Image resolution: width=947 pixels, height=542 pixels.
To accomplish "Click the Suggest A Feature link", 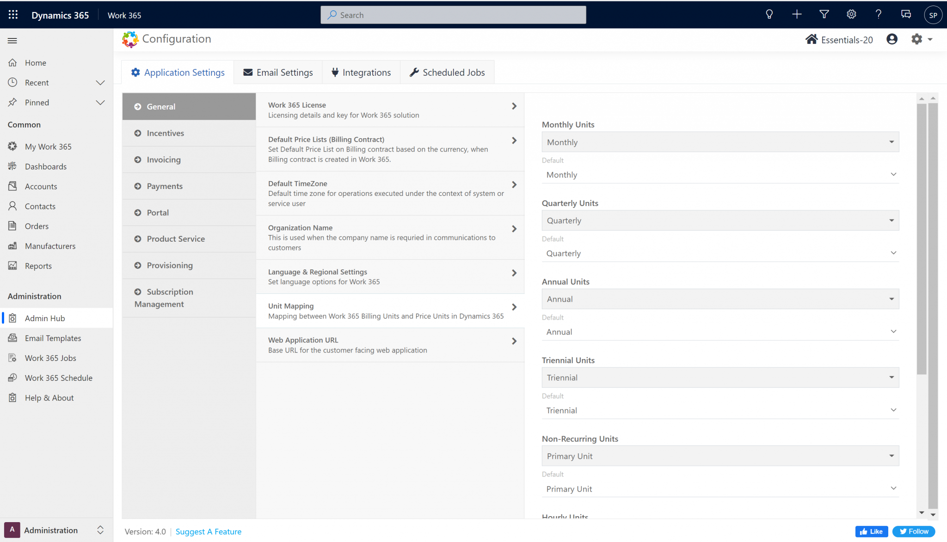I will tap(209, 532).
